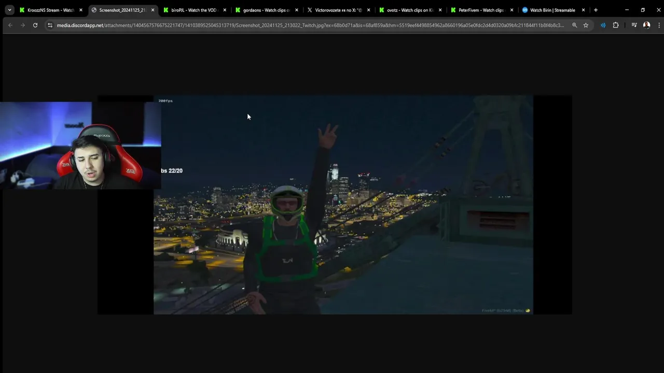Bookmark this page with the star icon
Image resolution: width=664 pixels, height=373 pixels.
tap(586, 25)
